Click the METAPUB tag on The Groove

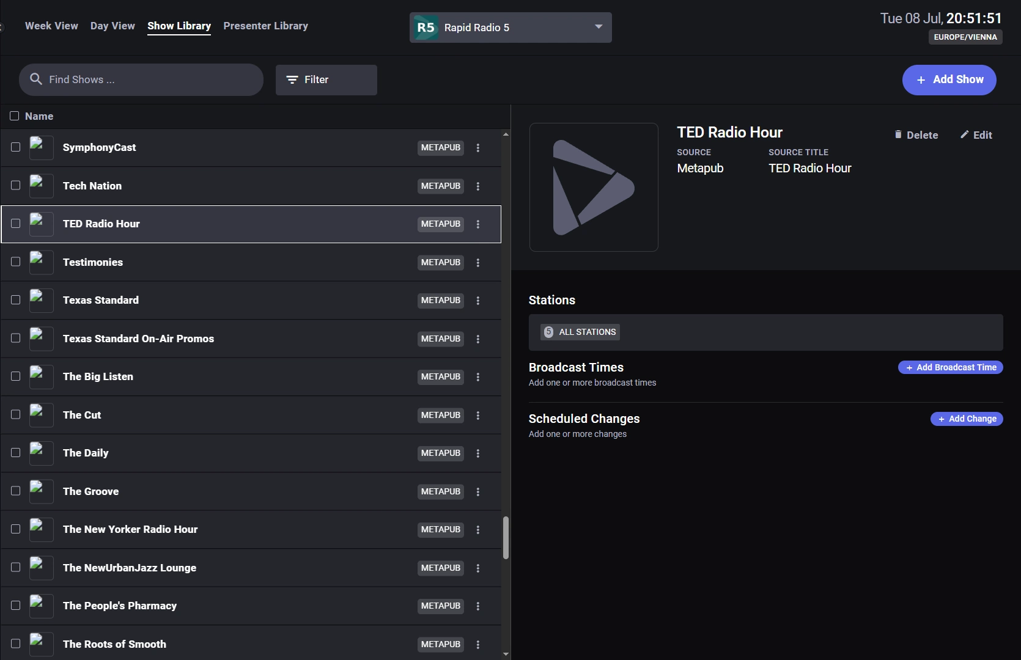441,492
